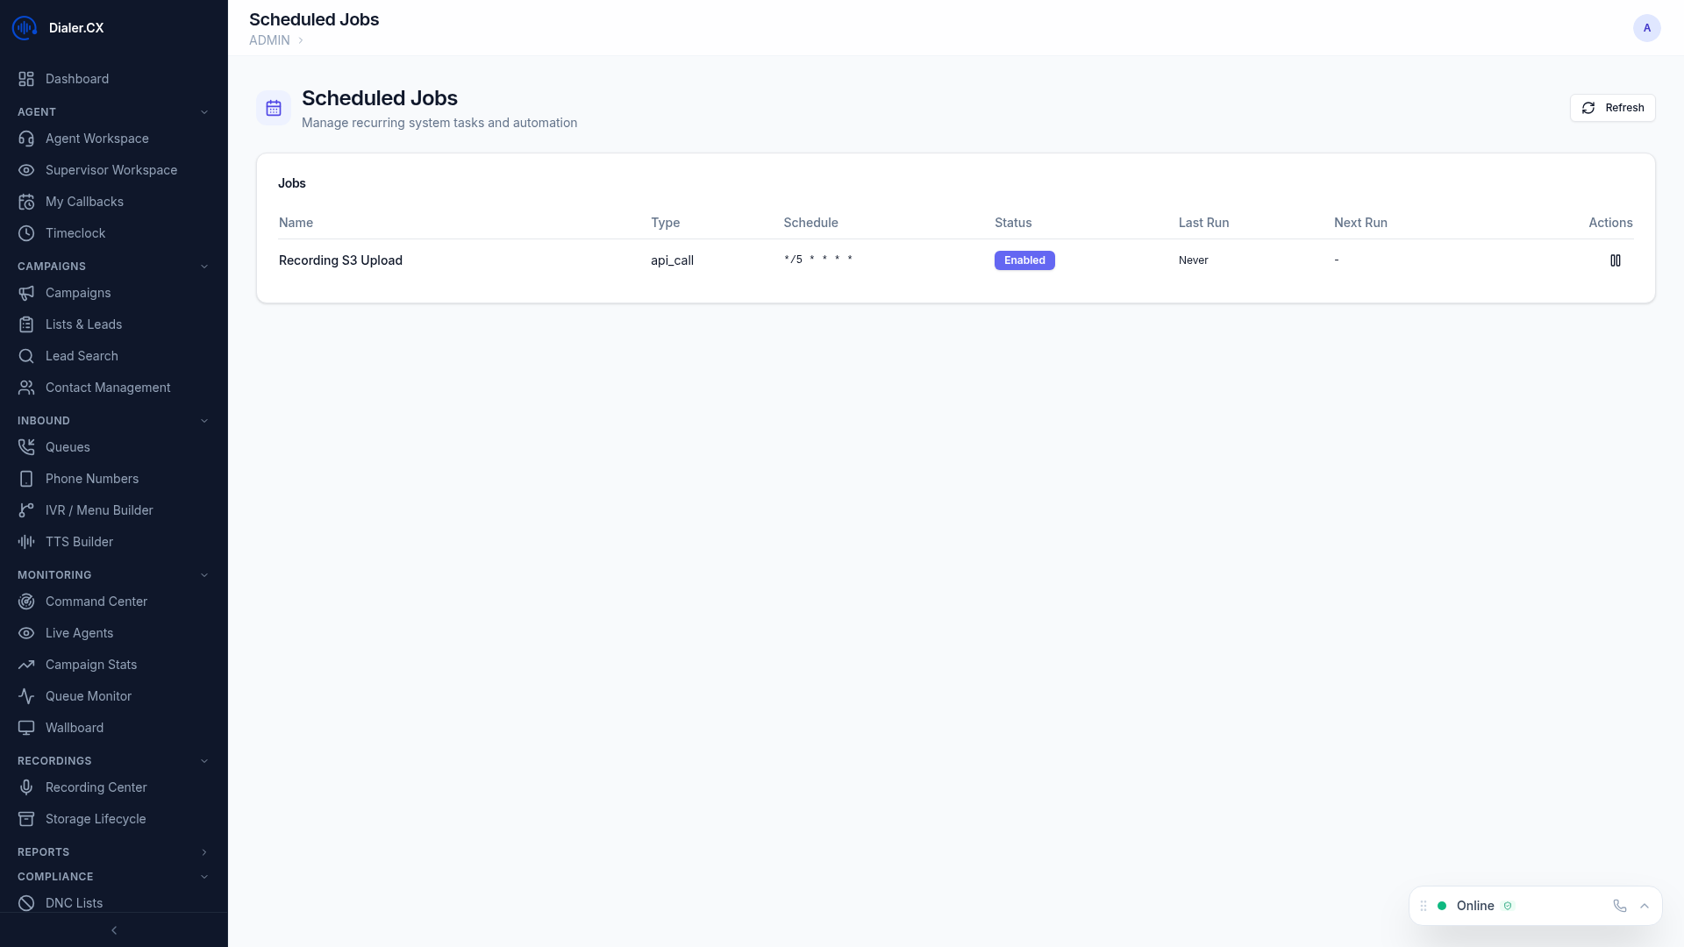Screen dimensions: 1684x947
Task: Collapse the Online status widget with the chevron
Action: 1645,906
